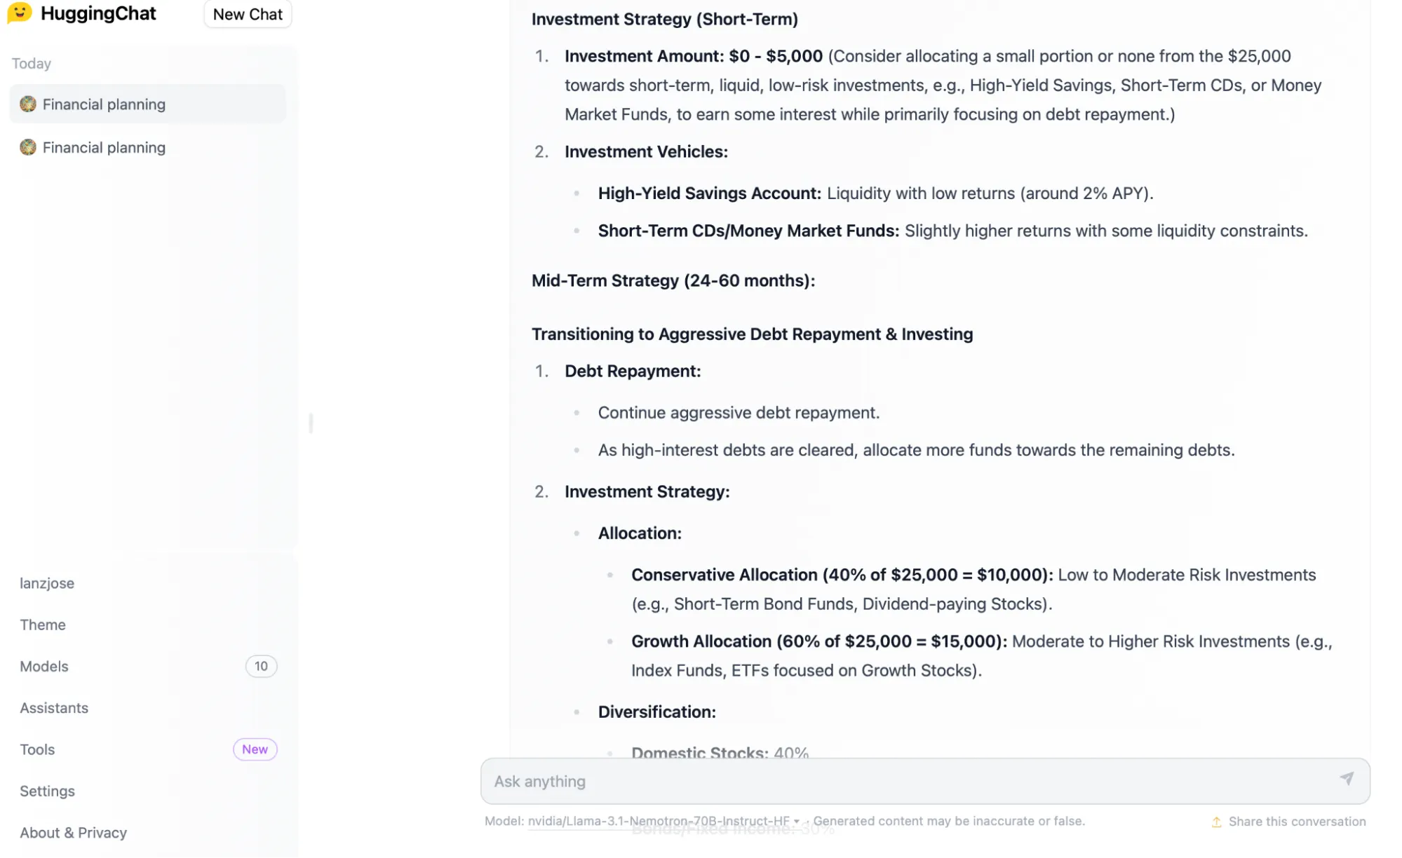Toggle the Theme option
1402x858 pixels.
43,625
